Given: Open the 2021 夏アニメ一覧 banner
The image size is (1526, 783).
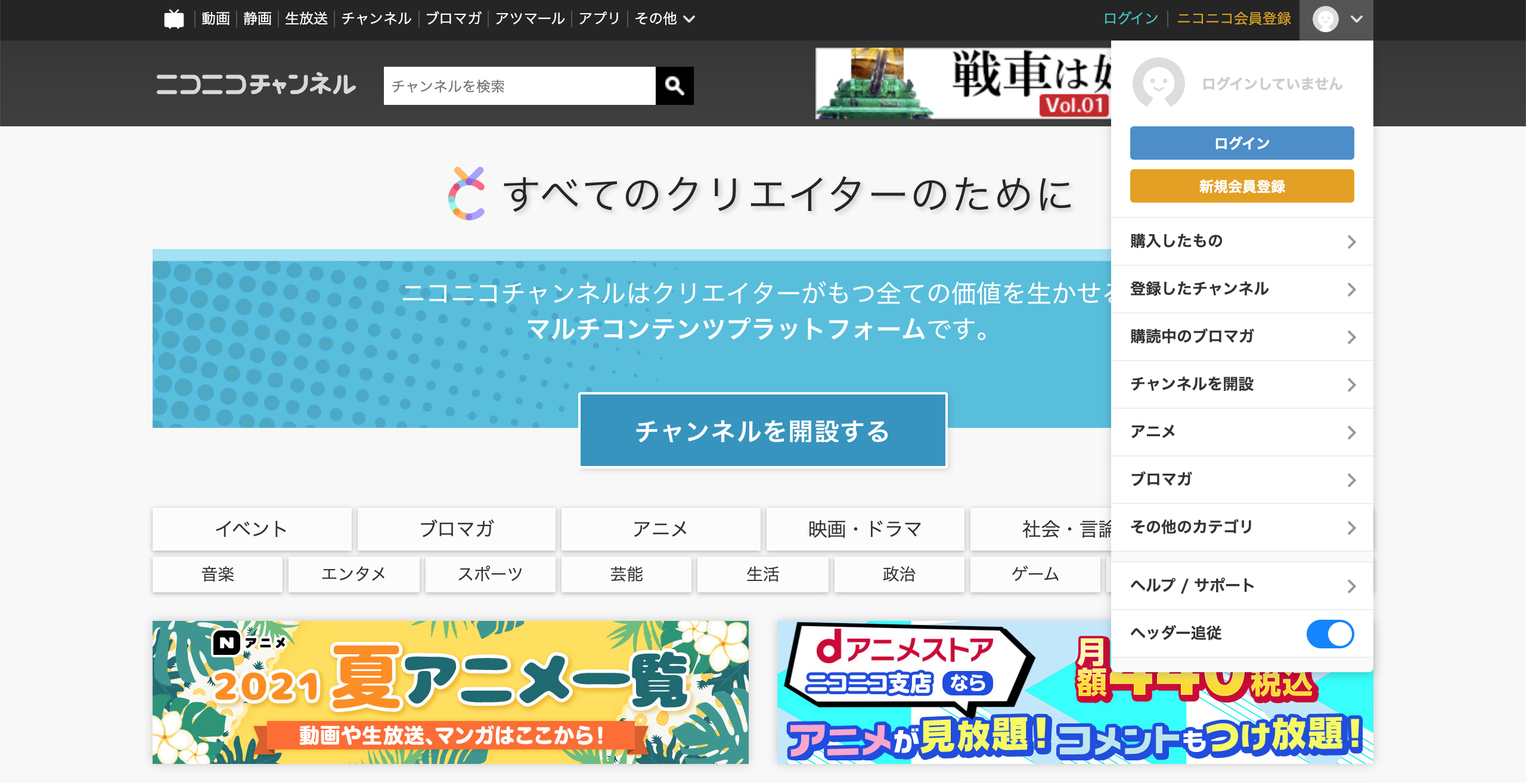Looking at the screenshot, I should [450, 692].
